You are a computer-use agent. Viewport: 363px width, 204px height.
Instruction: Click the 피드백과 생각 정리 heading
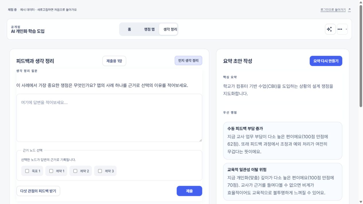(x=35, y=61)
